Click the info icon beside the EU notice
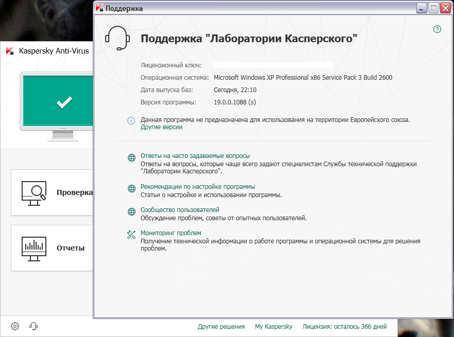 (x=131, y=120)
